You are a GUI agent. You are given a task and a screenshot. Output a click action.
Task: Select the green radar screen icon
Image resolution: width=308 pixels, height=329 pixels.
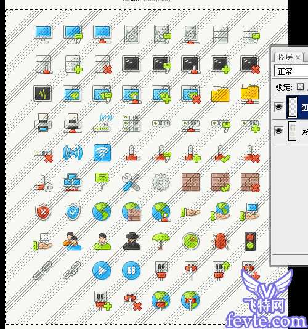[x=190, y=241]
